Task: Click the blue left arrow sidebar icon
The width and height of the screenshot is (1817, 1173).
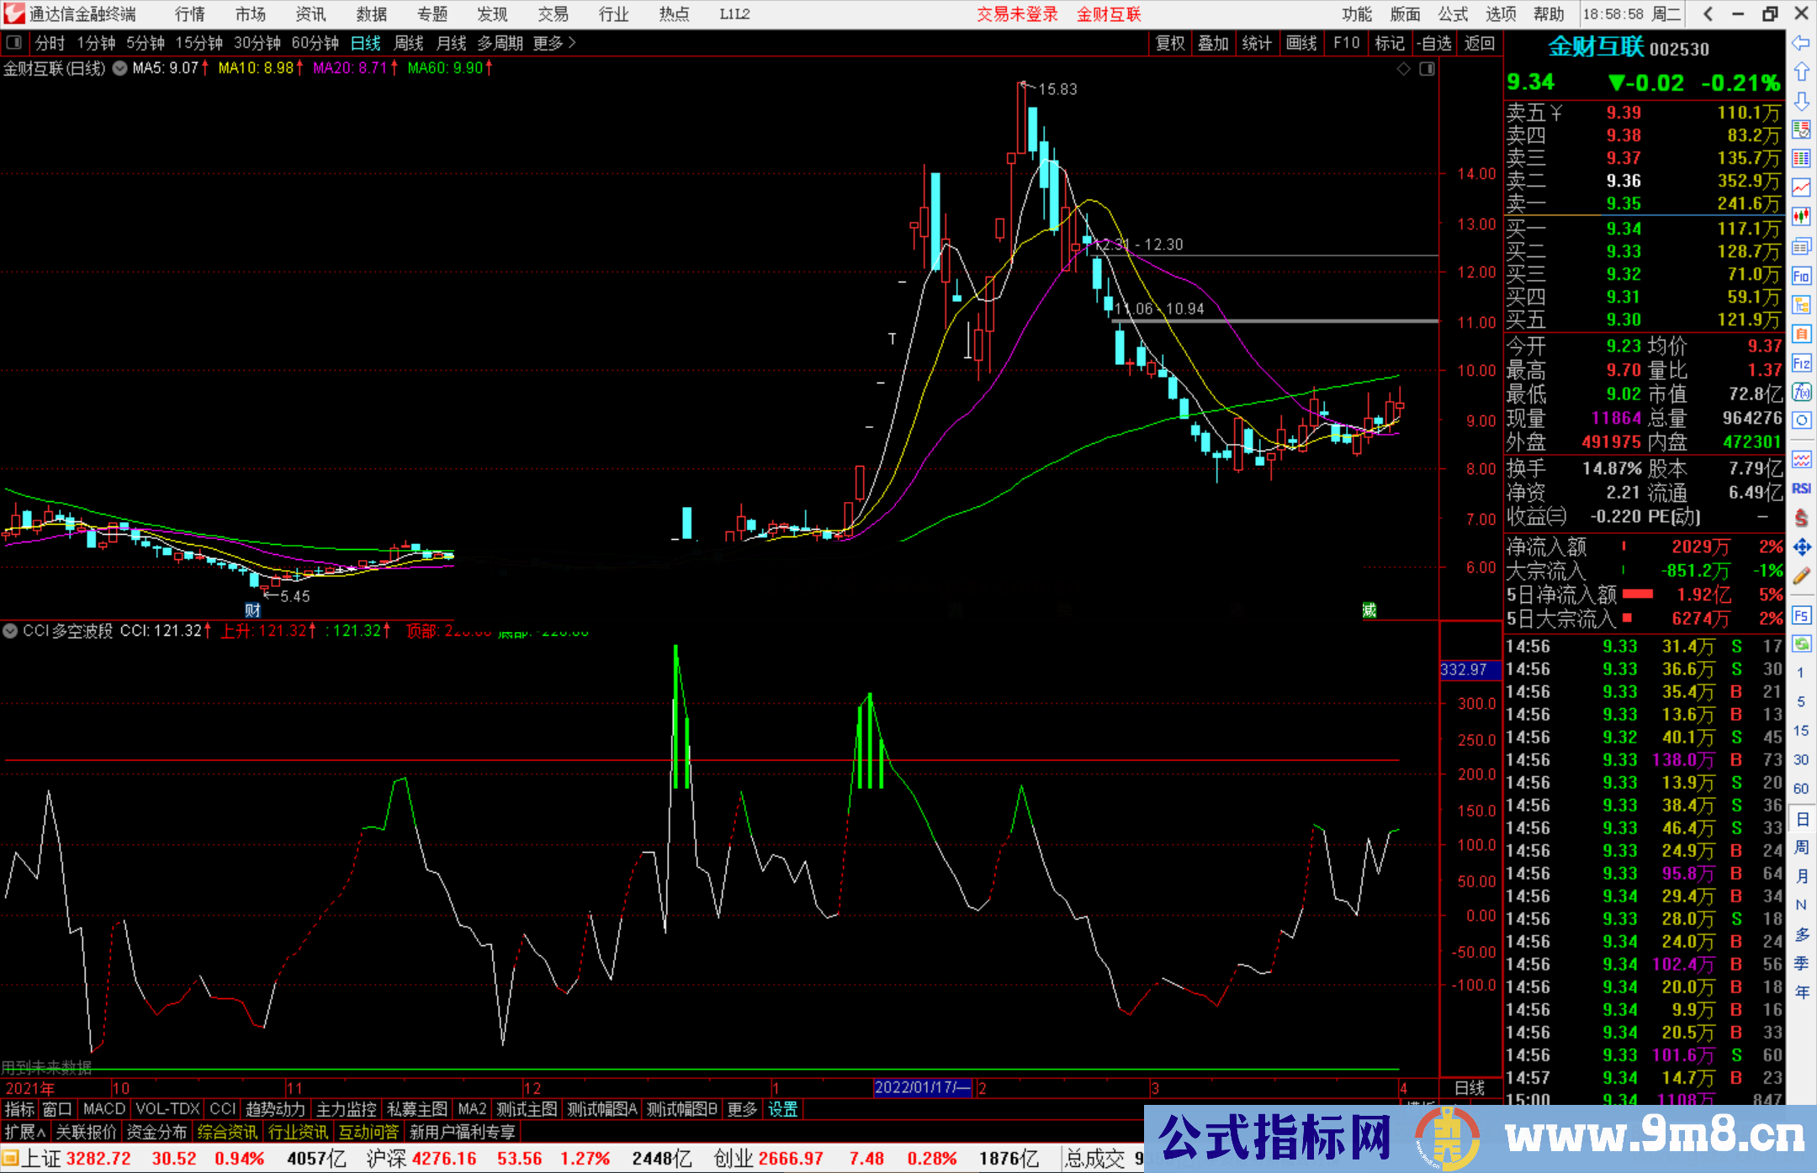Action: click(1801, 42)
